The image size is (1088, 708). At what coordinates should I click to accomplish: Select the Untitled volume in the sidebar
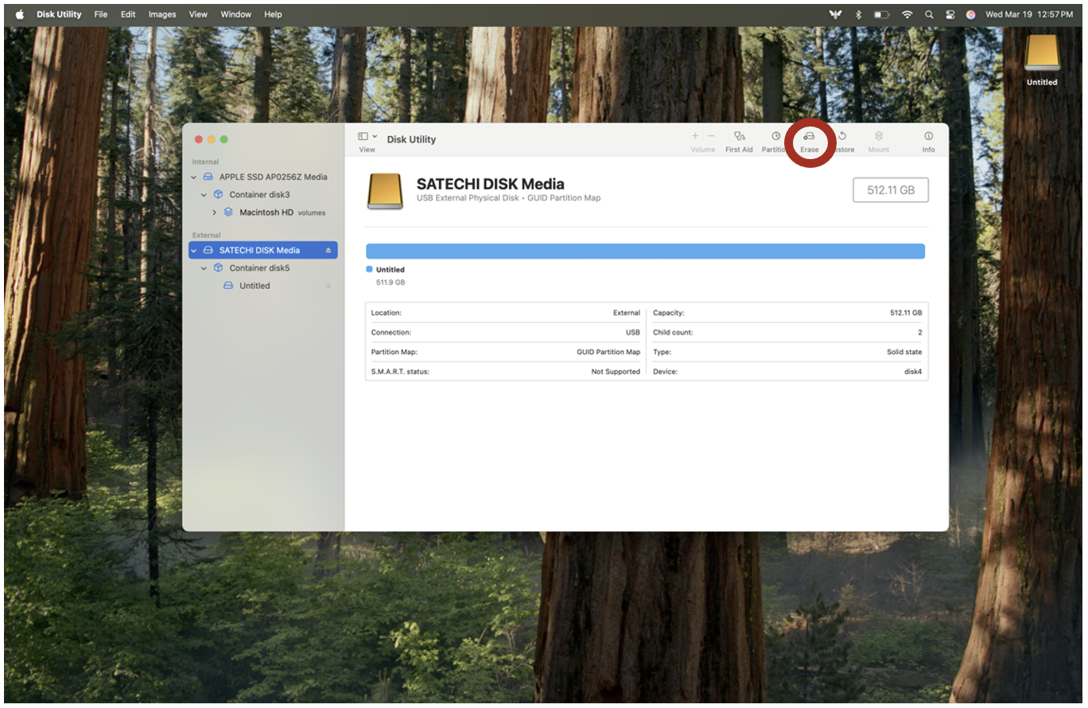[255, 286]
